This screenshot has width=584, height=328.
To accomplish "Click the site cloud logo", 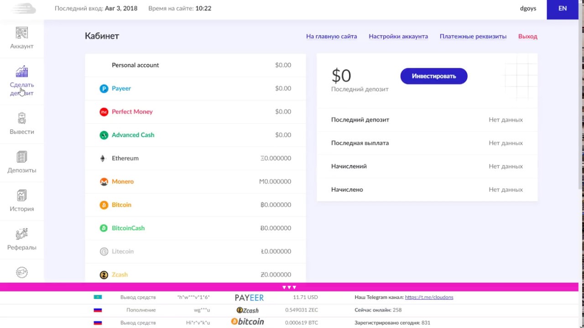I will point(23,8).
